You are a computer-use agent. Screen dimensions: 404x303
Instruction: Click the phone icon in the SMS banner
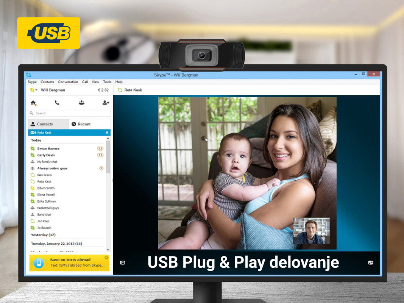pos(39,263)
